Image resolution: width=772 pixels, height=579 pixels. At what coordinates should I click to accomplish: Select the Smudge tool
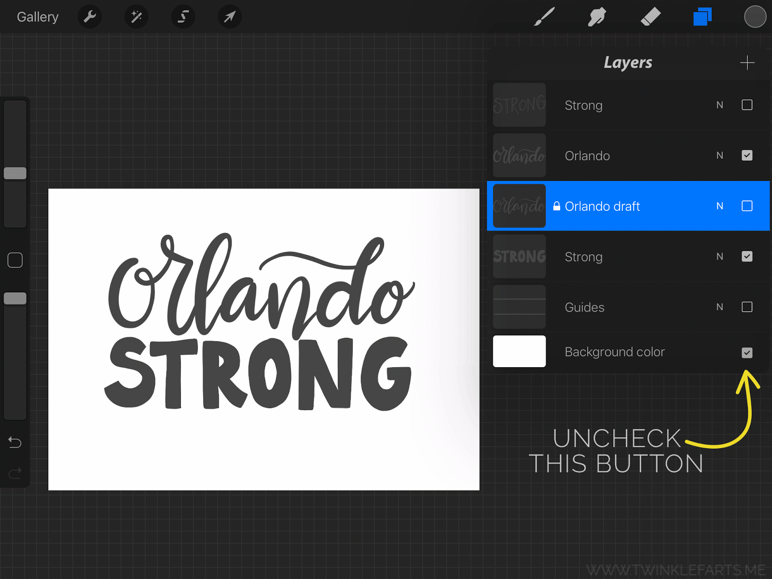click(597, 17)
